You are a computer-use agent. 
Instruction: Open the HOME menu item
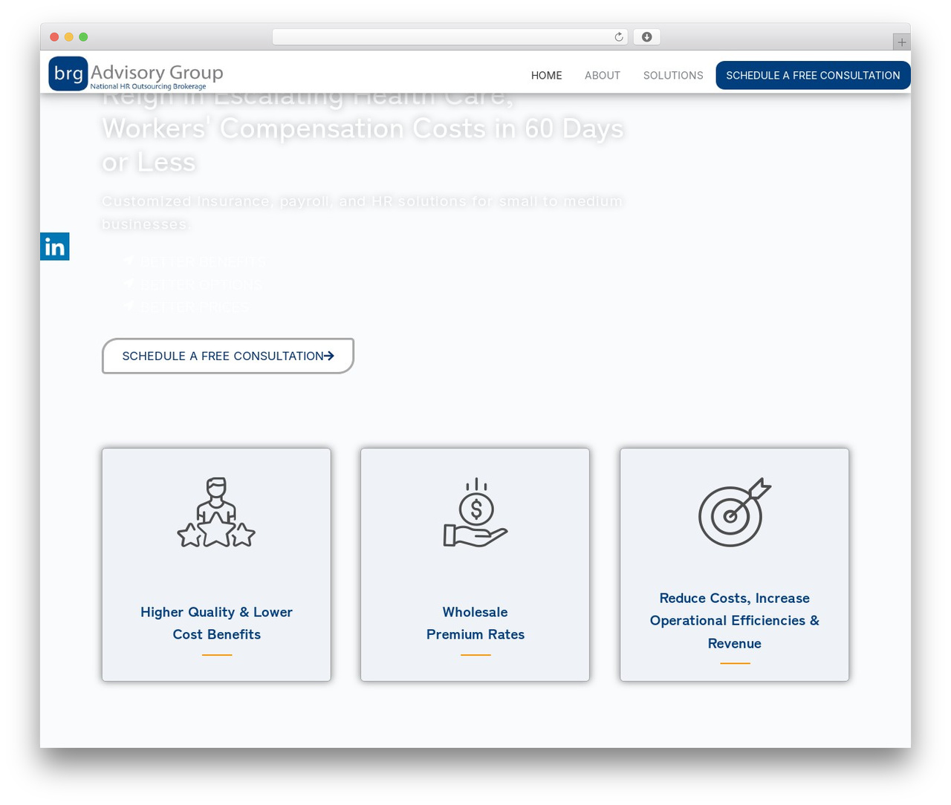pyautogui.click(x=547, y=75)
